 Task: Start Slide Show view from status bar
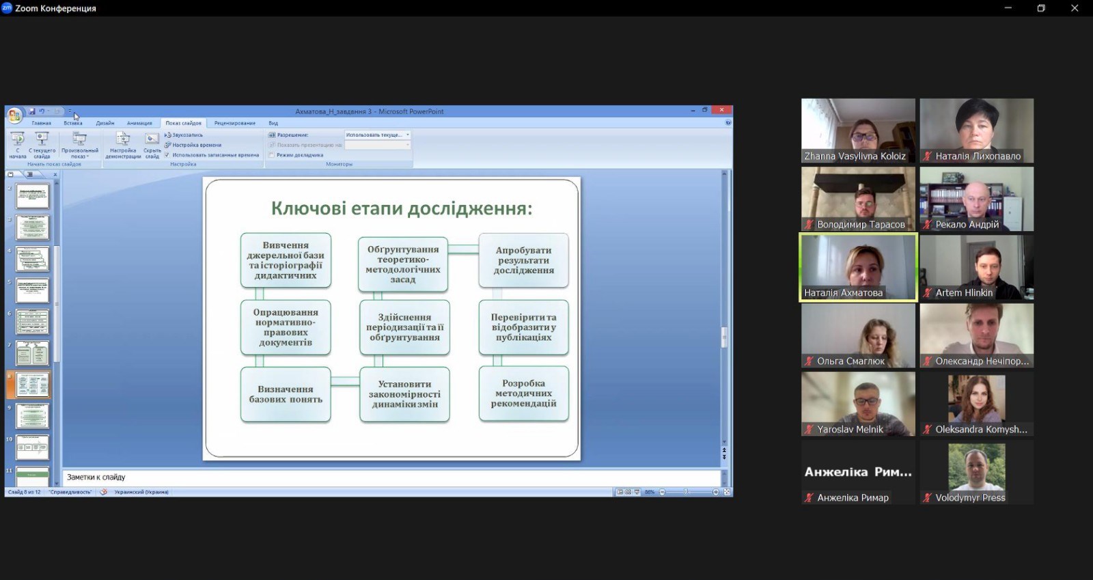coord(637,492)
